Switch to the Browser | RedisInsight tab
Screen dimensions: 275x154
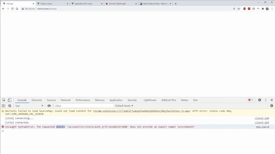point(121,4)
